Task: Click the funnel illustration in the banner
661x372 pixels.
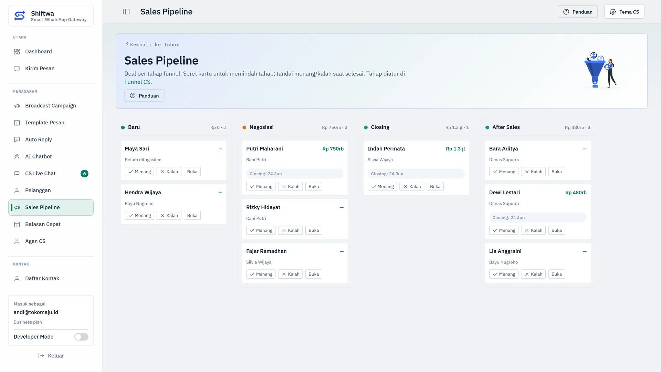Action: 601,70
